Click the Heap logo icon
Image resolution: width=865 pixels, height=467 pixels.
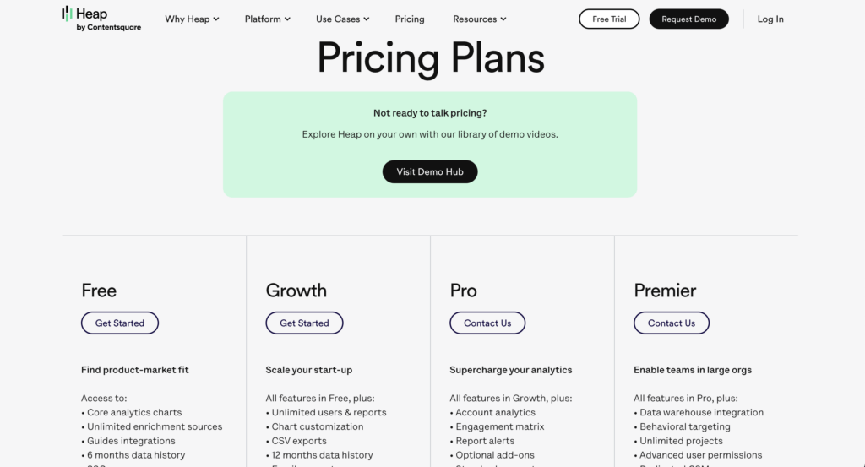coord(68,14)
